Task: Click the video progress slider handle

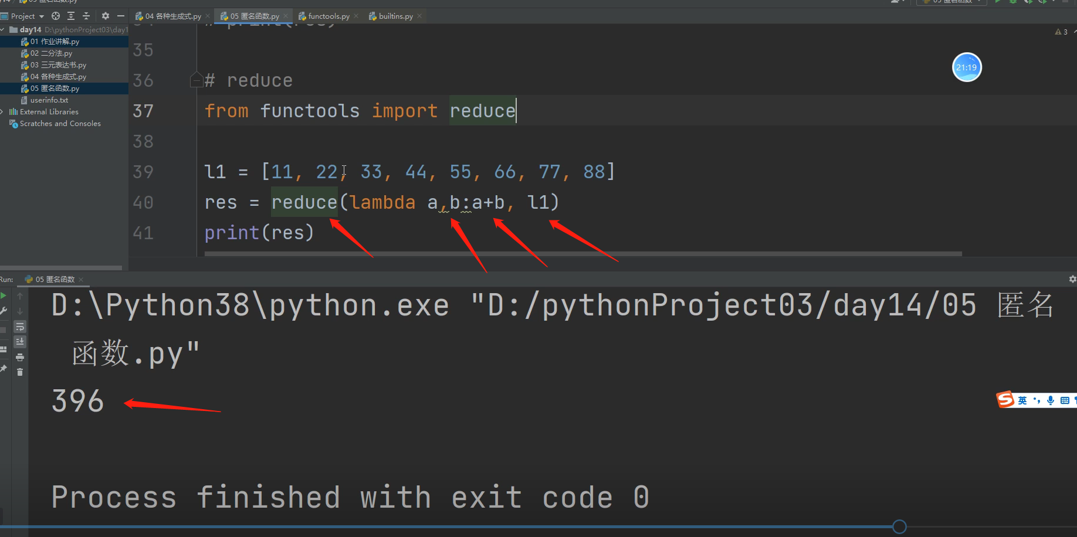Action: [x=899, y=526]
